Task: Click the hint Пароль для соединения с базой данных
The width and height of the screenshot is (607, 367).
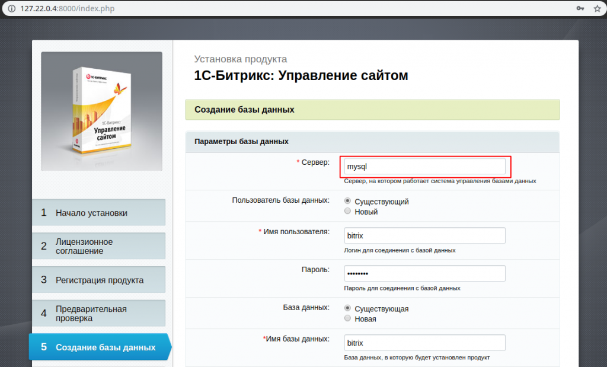Action: pyautogui.click(x=402, y=288)
